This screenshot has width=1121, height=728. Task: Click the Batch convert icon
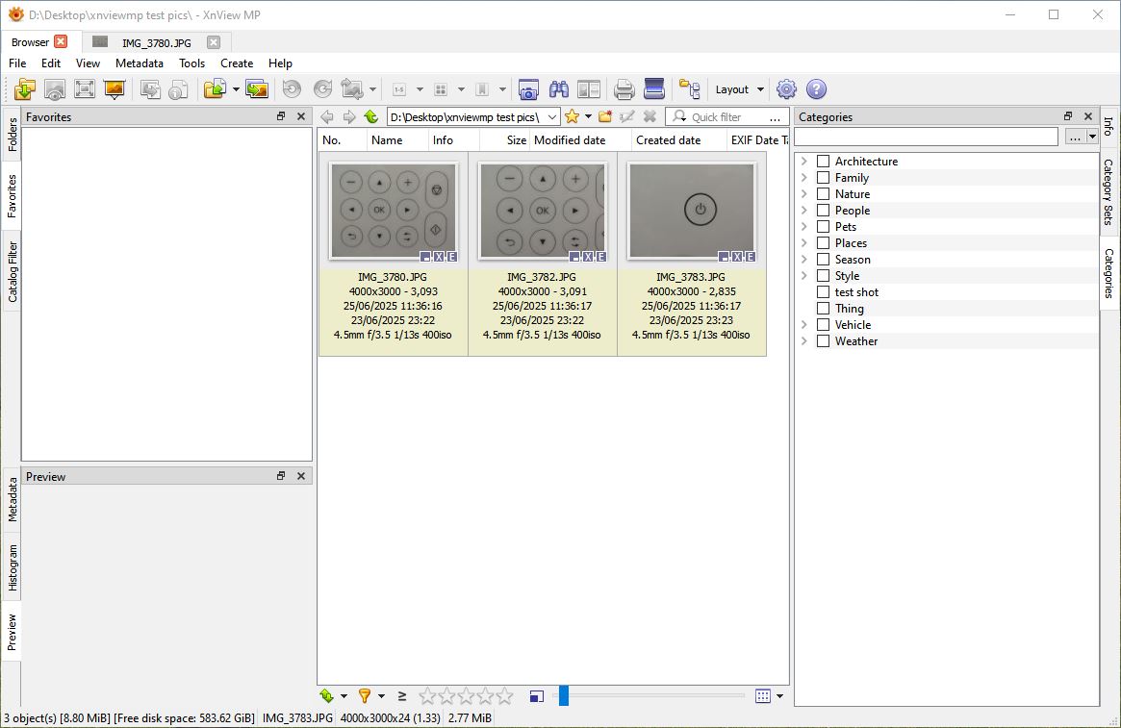tap(257, 89)
